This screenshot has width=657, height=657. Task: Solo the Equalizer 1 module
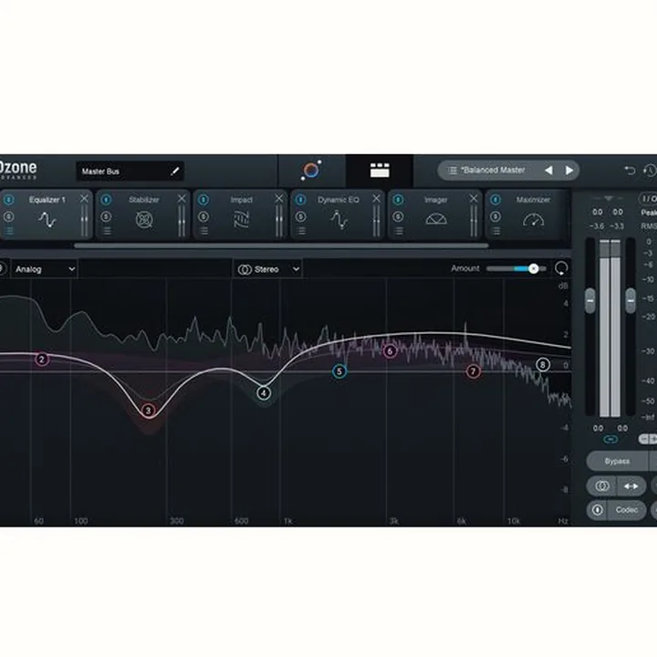(x=9, y=216)
